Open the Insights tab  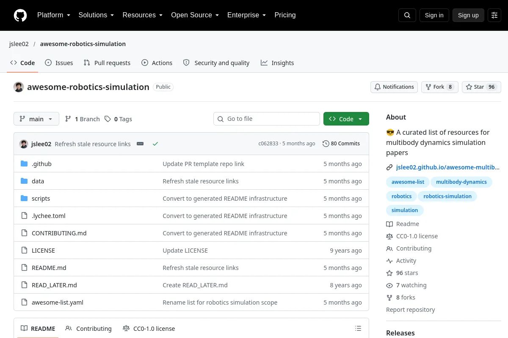[277, 63]
